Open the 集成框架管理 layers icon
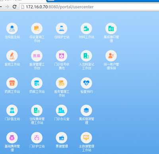Viewport: 159px width, 154px height. pos(86,111)
